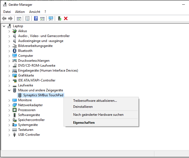
Task: Click Nach geänderter Hardware suchen
Action: click(98, 115)
